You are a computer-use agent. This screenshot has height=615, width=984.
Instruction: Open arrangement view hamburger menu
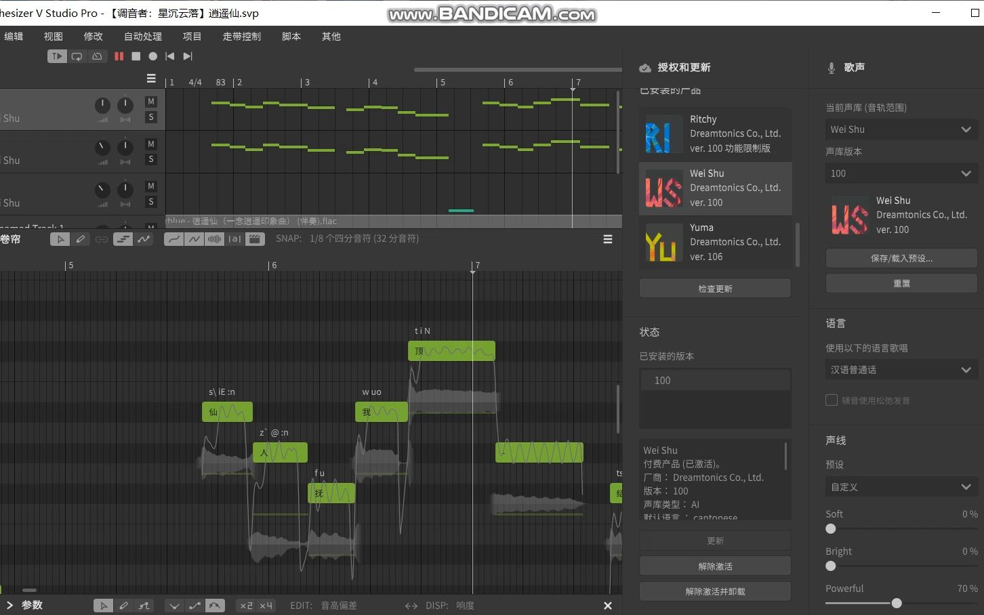tap(151, 79)
